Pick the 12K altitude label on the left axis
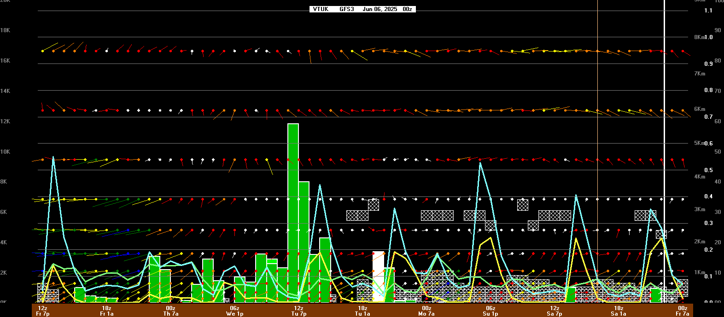The image size is (724, 317). click(5, 121)
